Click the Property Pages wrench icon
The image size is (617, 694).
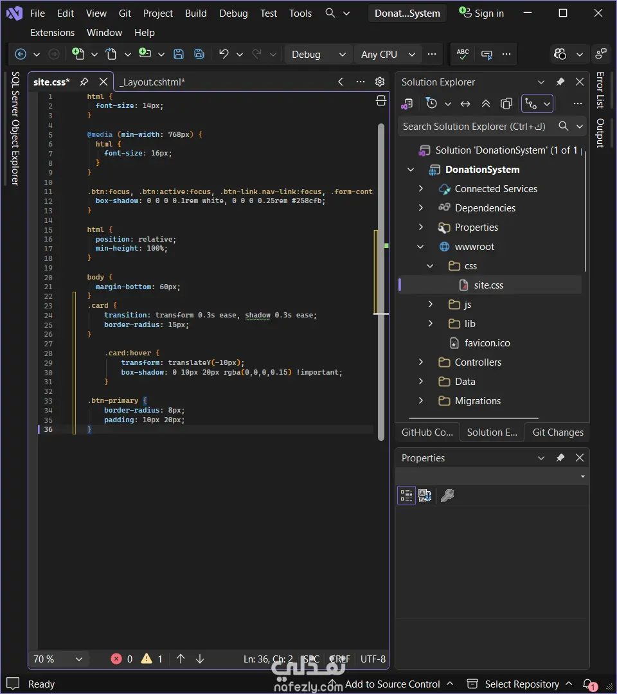pos(447,495)
